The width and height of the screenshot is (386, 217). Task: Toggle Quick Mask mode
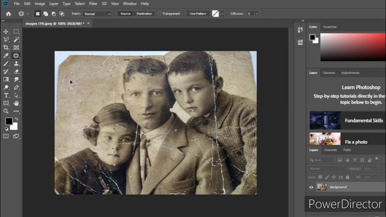[x=6, y=136]
